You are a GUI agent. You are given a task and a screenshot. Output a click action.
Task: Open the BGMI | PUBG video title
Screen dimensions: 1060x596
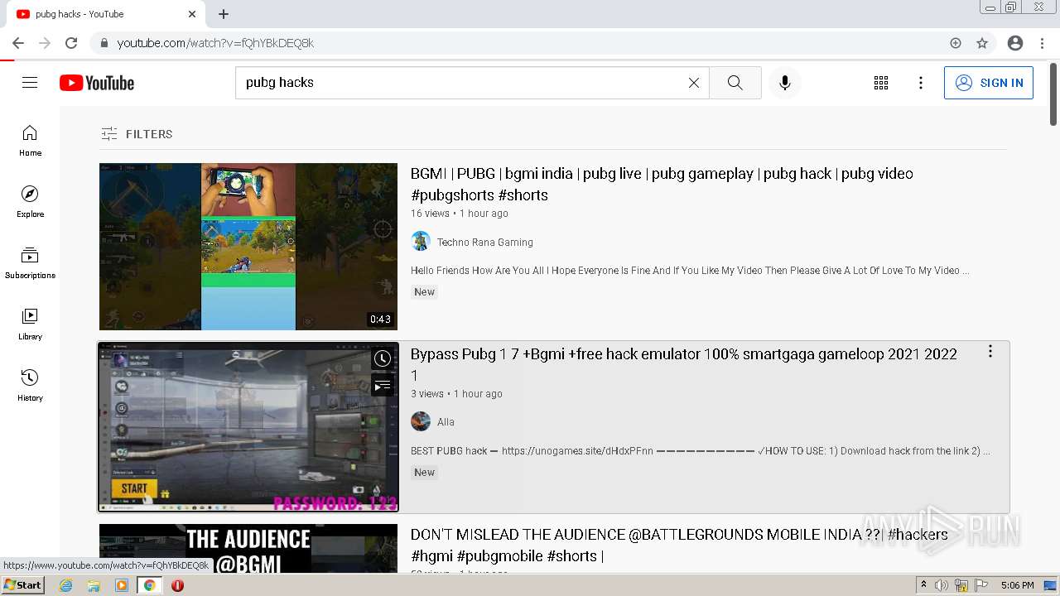[x=662, y=185]
